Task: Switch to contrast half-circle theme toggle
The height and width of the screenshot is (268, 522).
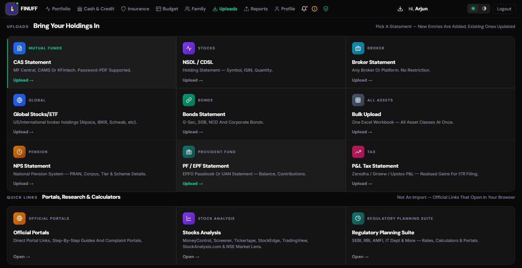Action: [484, 9]
